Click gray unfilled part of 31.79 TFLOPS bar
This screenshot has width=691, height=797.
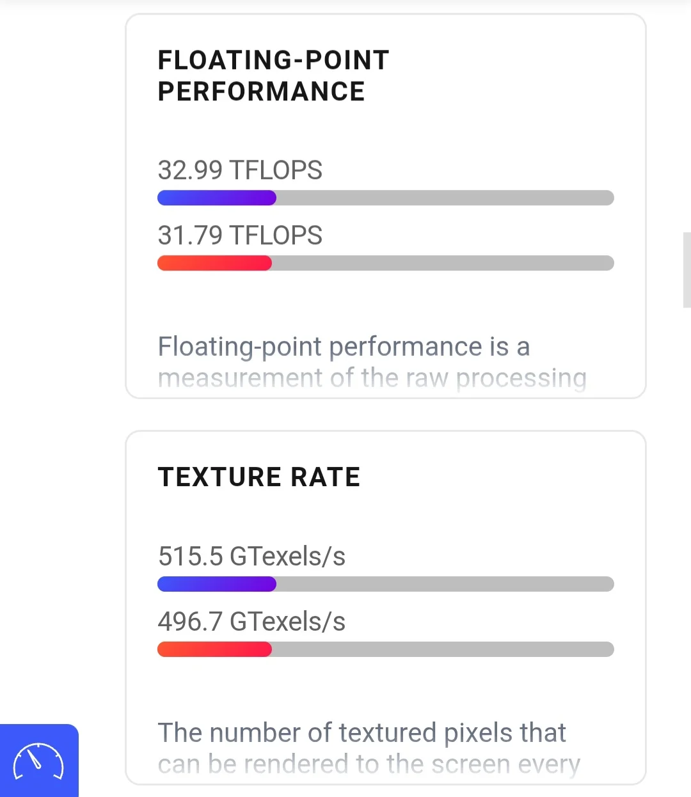pyautogui.click(x=443, y=263)
